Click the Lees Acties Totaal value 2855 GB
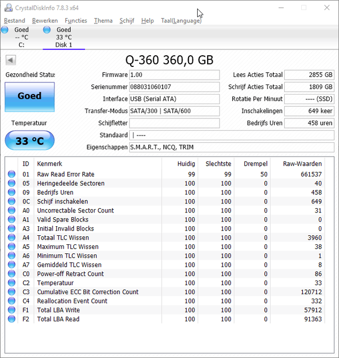The height and width of the screenshot is (358, 339). 309,75
